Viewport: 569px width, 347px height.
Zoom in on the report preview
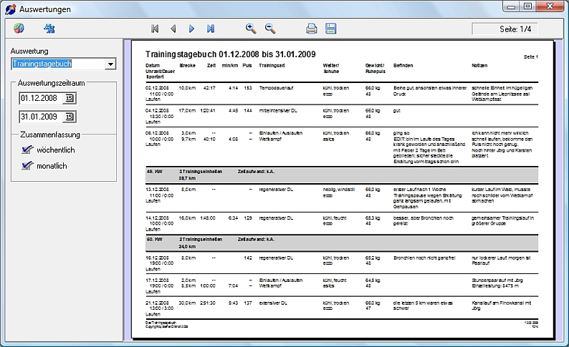[x=251, y=29]
